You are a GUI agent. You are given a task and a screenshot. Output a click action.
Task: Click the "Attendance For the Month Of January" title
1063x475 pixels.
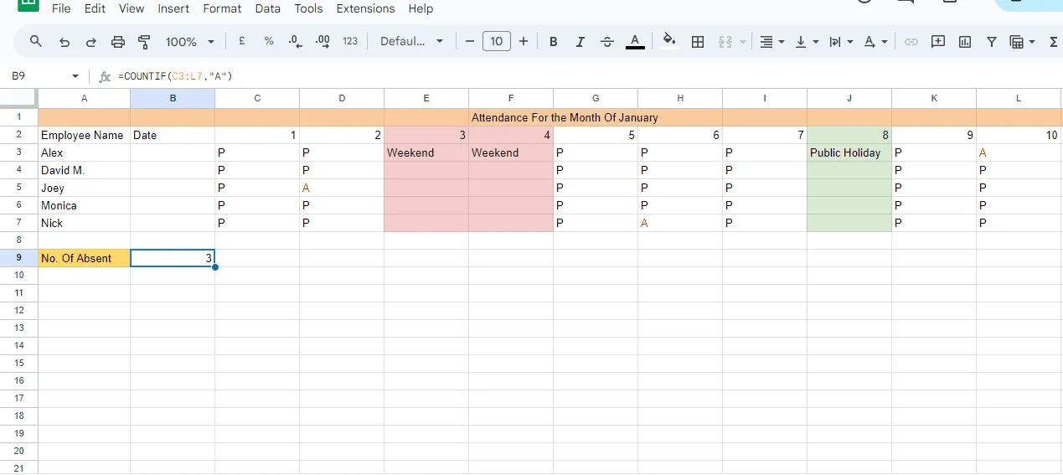tap(565, 117)
